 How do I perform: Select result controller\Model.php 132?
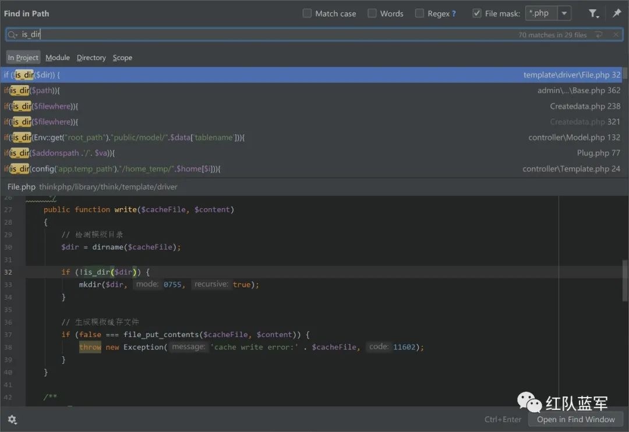tap(311, 138)
